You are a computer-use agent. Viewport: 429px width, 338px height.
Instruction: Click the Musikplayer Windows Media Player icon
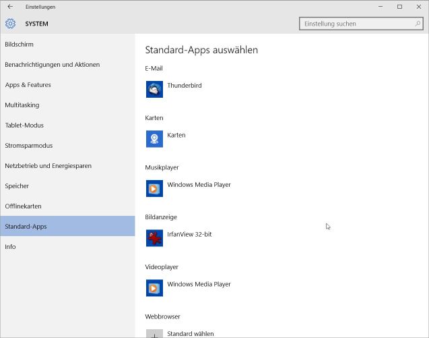(x=154, y=189)
